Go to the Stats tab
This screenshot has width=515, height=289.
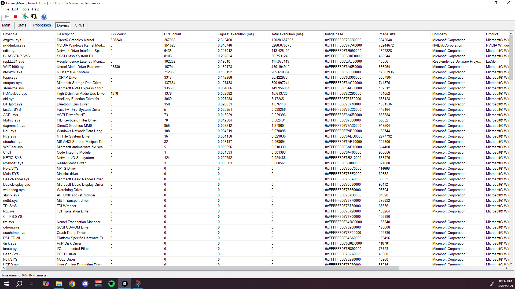22,25
